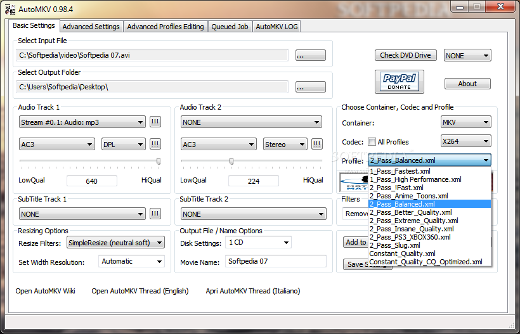Open the DPL channel mode dropdown
The height and width of the screenshot is (334, 520).
124,145
